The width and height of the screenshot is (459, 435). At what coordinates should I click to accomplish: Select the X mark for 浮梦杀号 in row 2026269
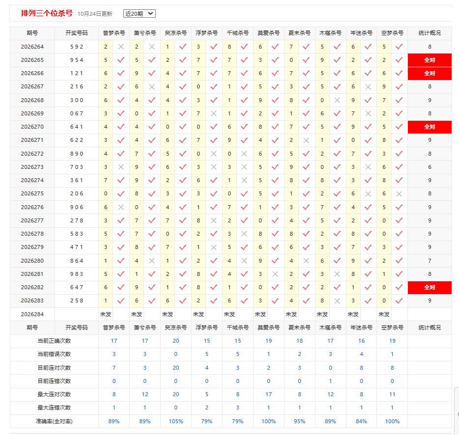tap(214, 113)
